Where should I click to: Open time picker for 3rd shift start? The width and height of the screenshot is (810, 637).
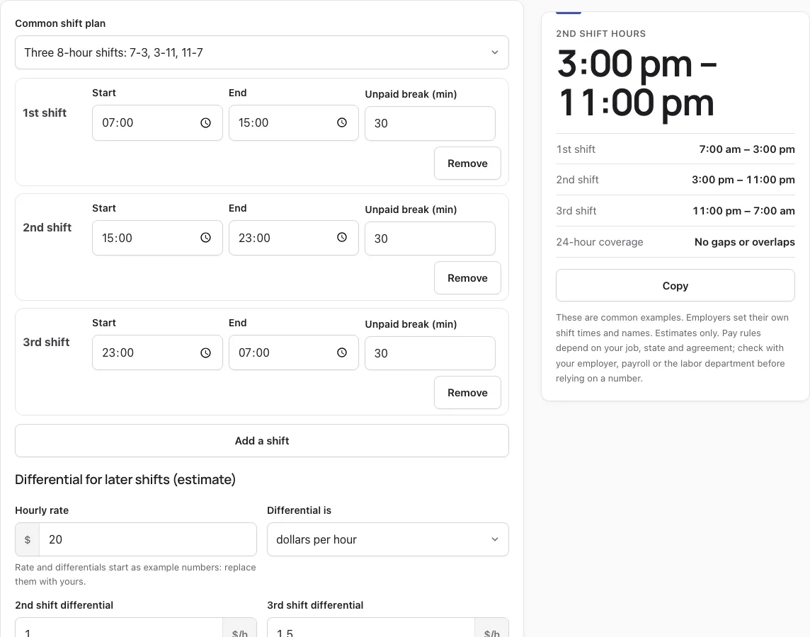pyautogui.click(x=205, y=352)
